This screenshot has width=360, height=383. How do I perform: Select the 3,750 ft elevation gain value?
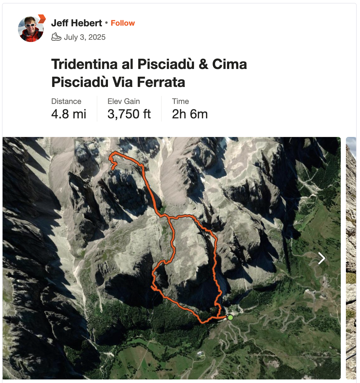point(129,114)
